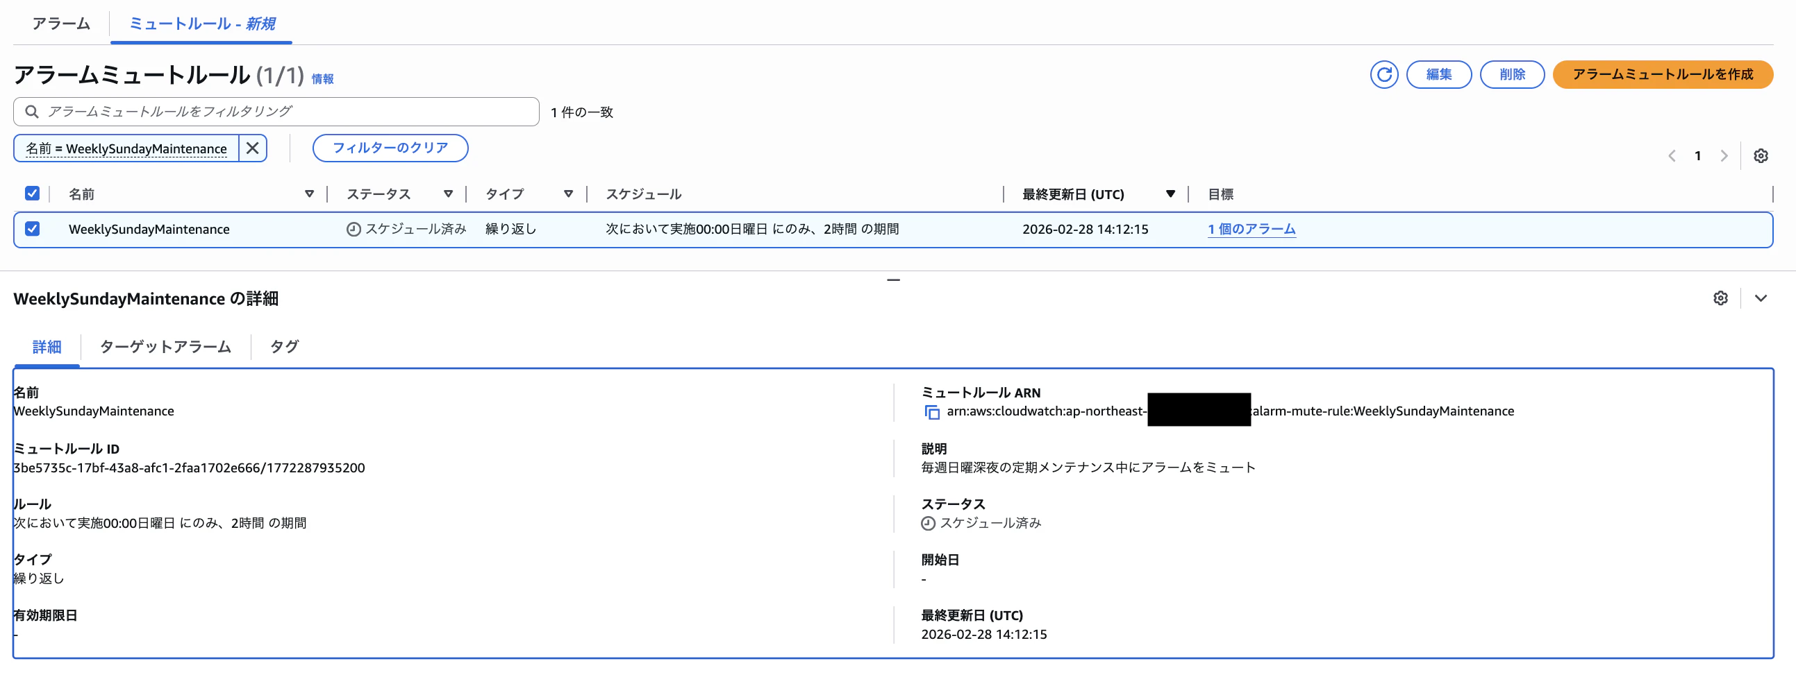Collapse the WeeklySundayMaintenance detail panel chevron
The width and height of the screenshot is (1796, 677).
(1761, 298)
